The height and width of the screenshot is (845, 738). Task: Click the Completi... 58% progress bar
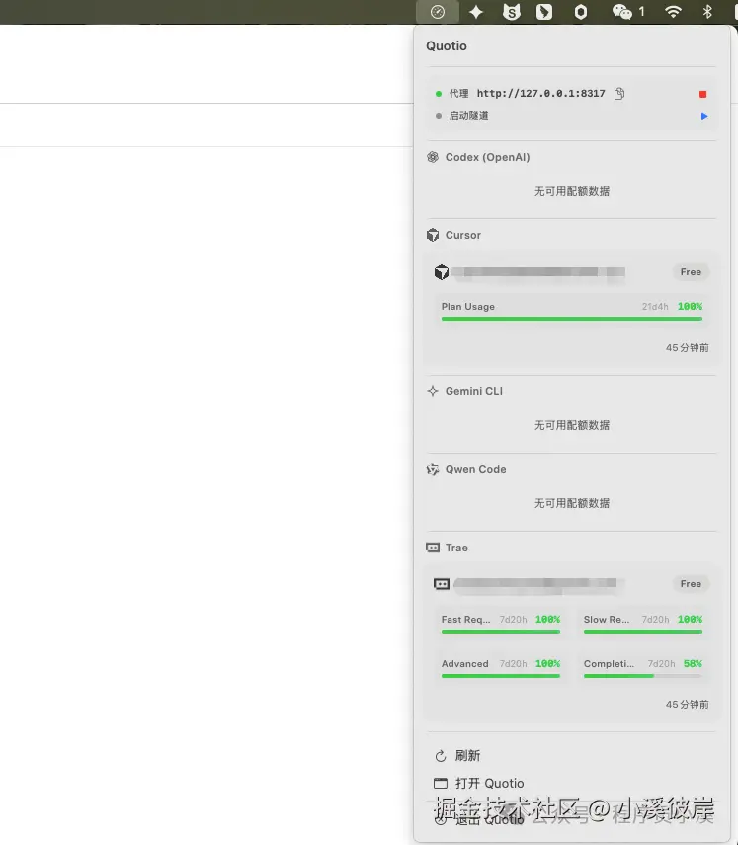click(x=642, y=676)
